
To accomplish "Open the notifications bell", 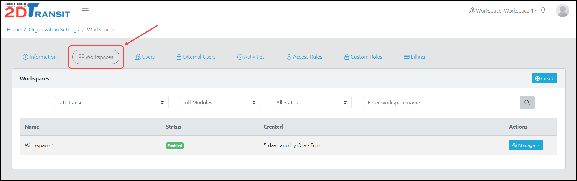I will pyautogui.click(x=543, y=10).
